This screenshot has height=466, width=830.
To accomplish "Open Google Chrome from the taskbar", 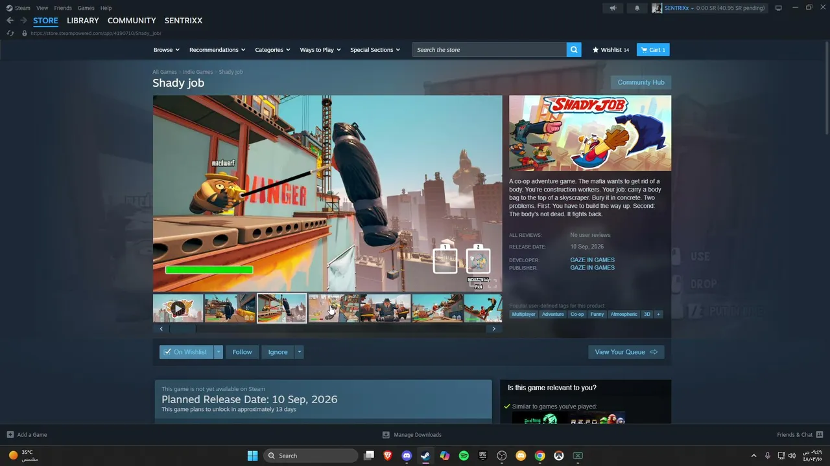I will click(539, 456).
